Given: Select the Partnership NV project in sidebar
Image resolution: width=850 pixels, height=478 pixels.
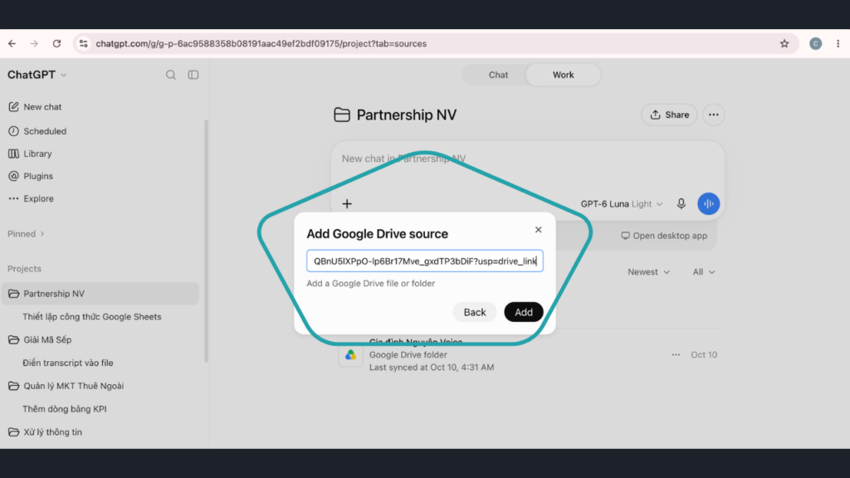Looking at the screenshot, I should click(100, 294).
